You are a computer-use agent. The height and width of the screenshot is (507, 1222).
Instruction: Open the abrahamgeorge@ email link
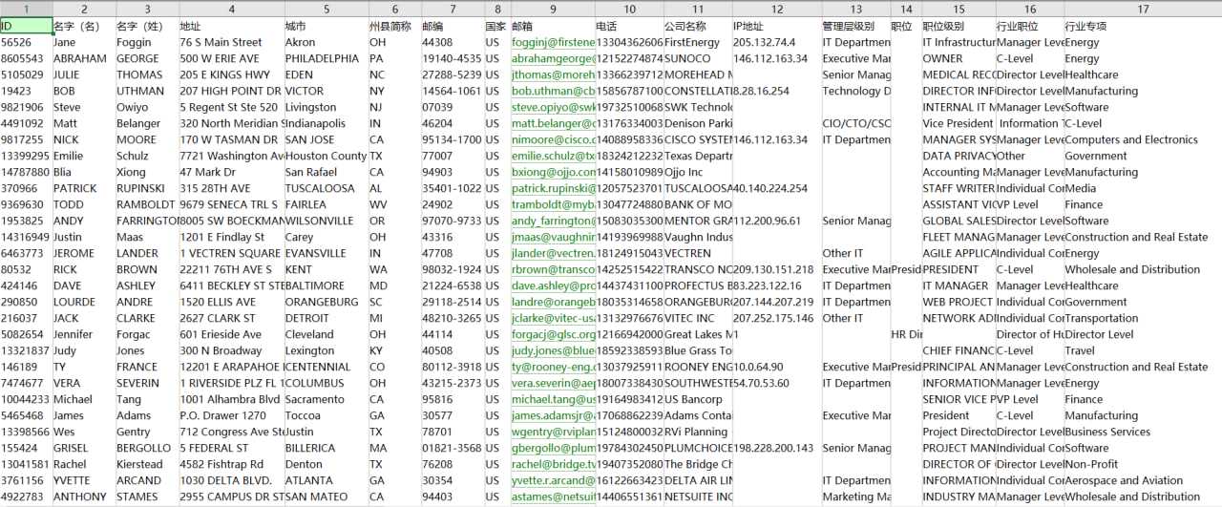tap(553, 58)
